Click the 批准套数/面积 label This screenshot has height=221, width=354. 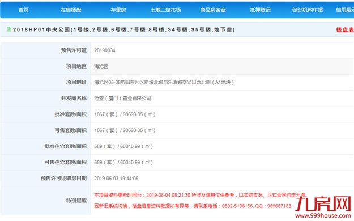[x=70, y=114]
